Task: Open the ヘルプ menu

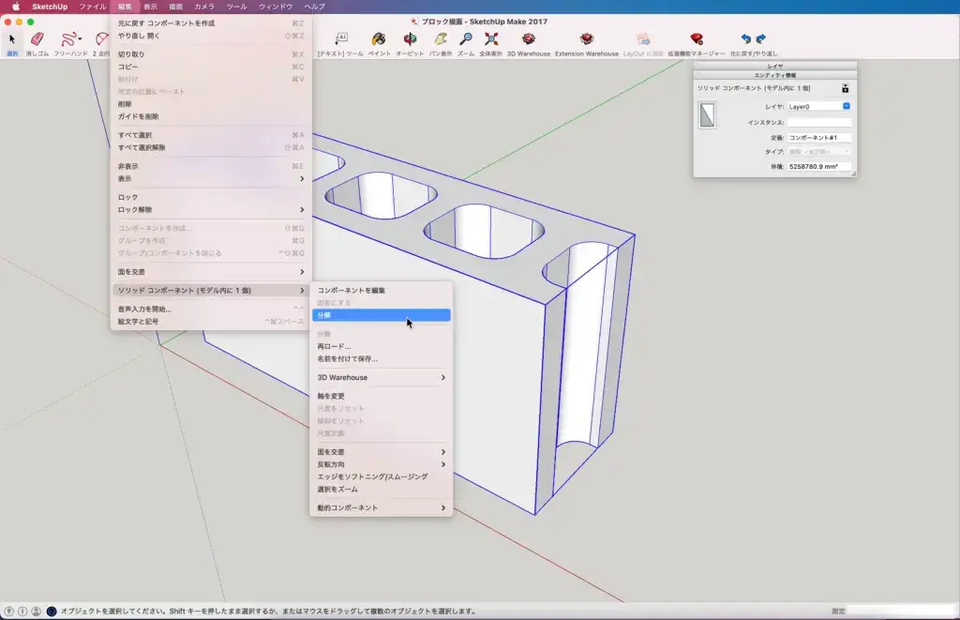Action: pos(315,7)
